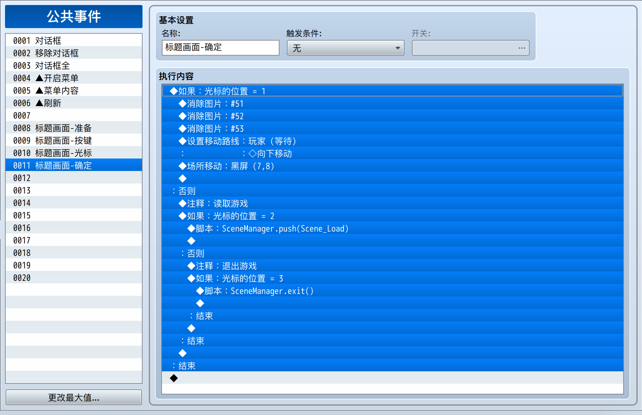The height and width of the screenshot is (415, 642).
Task: Open the 开关 selector ellipsis field
Action: coord(470,48)
